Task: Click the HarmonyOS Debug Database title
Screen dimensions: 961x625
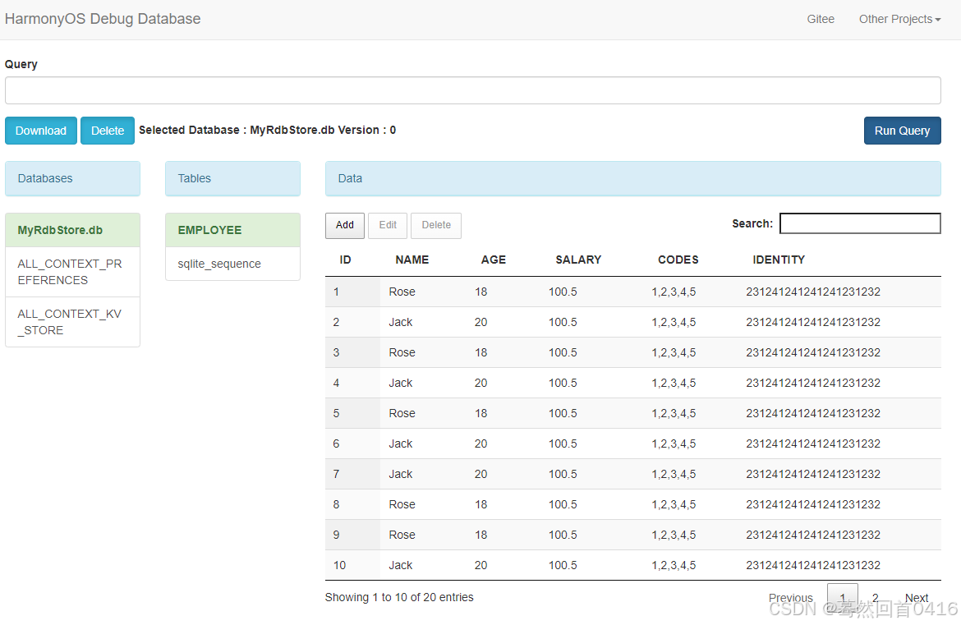Action: click(103, 19)
